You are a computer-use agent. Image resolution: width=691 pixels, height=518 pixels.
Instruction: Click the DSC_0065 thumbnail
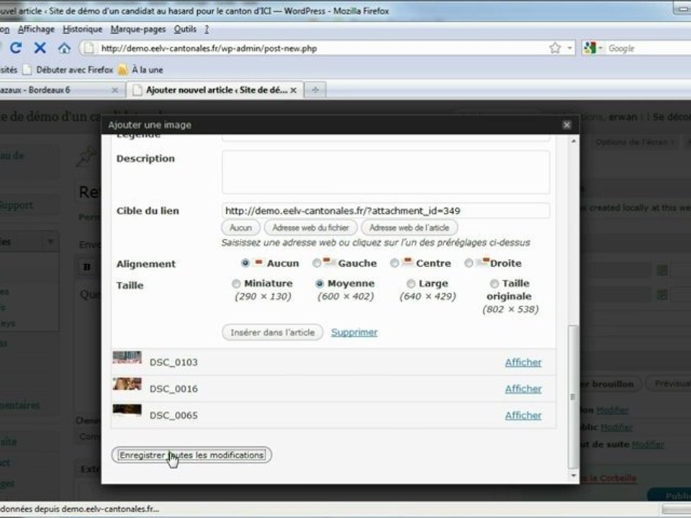127,410
